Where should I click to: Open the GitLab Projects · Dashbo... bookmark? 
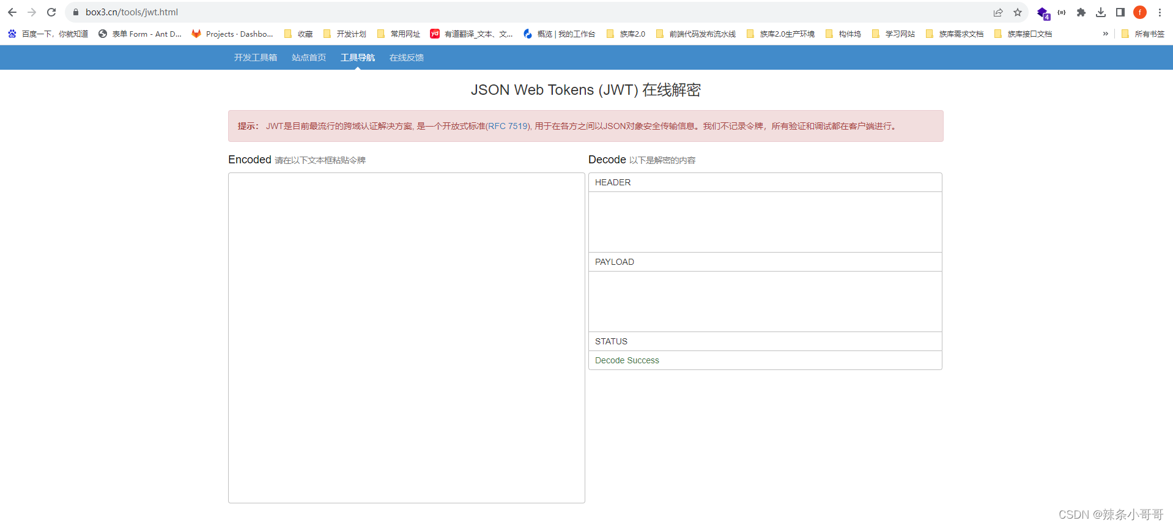[232, 34]
